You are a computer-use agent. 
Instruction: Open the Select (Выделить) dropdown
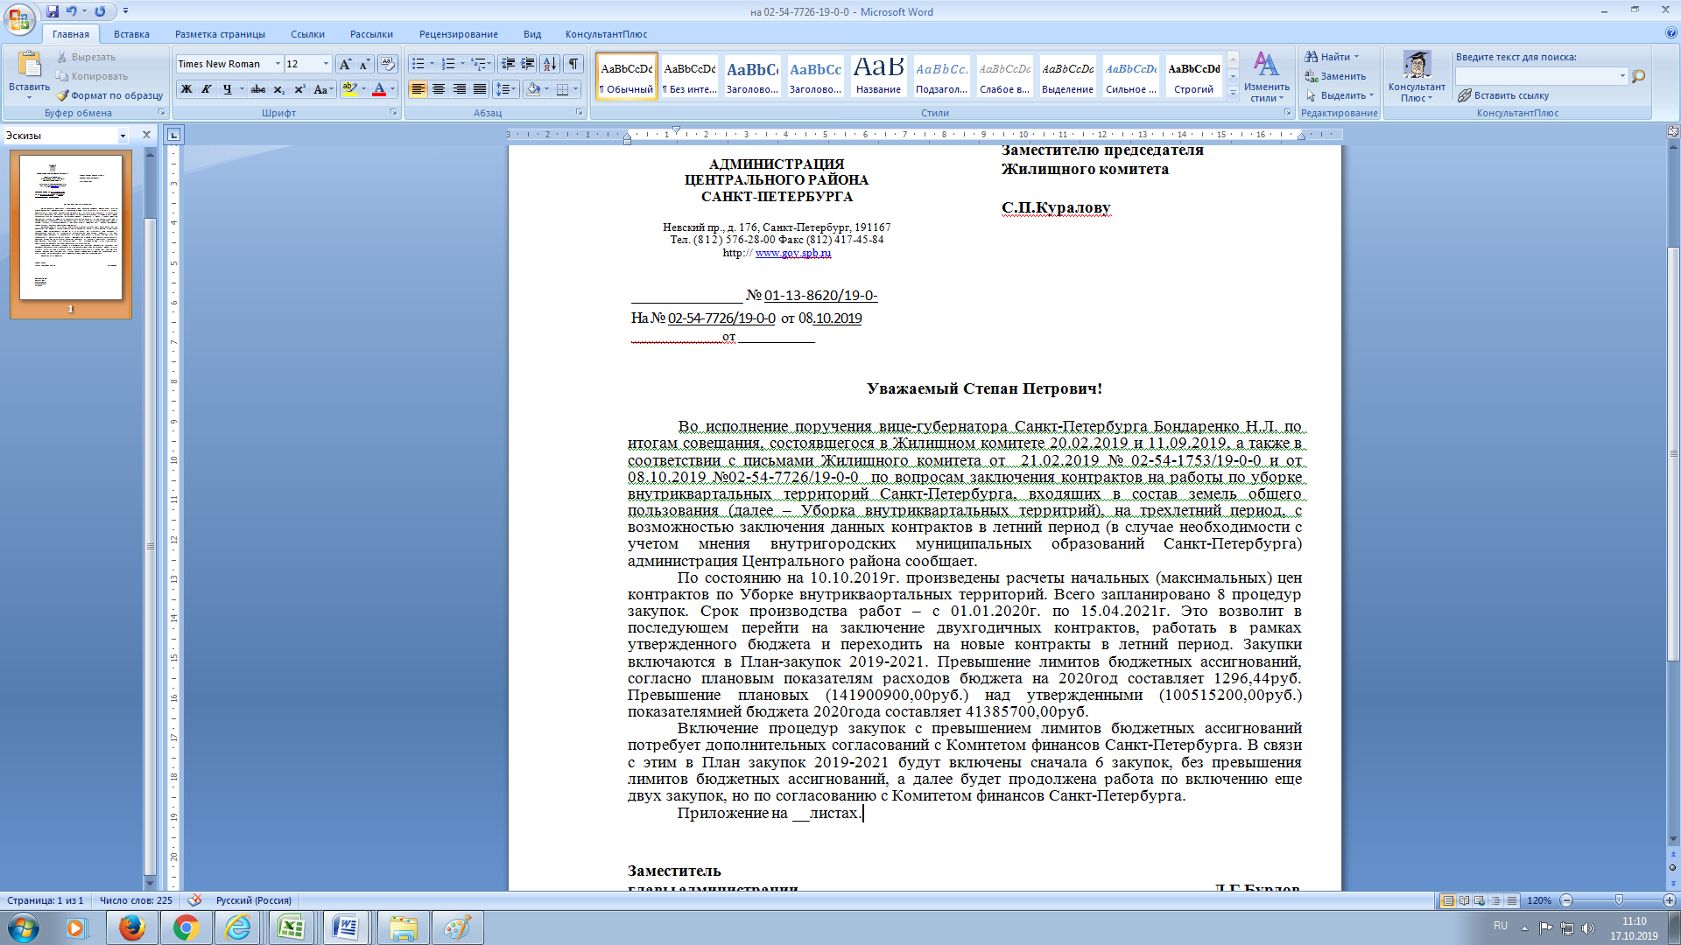coord(1340,95)
